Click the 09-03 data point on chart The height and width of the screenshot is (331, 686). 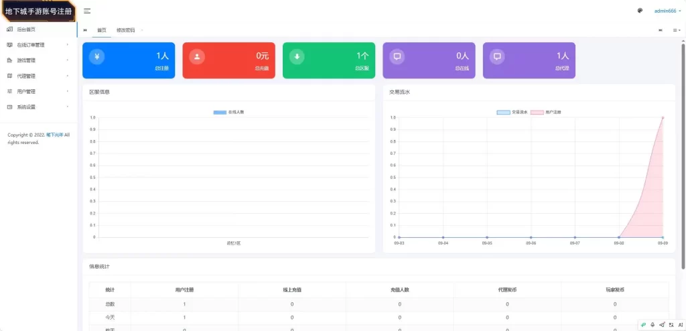click(399, 237)
